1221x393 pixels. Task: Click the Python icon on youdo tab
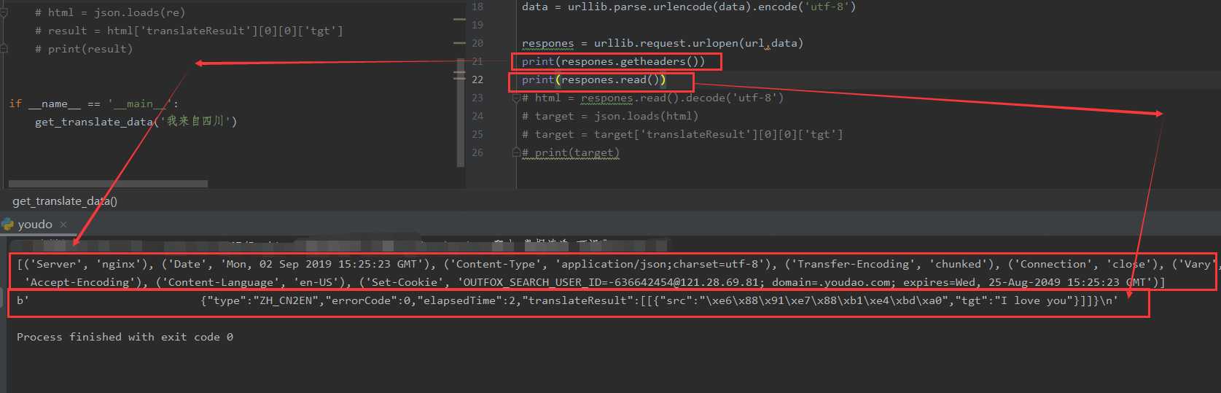(x=8, y=225)
